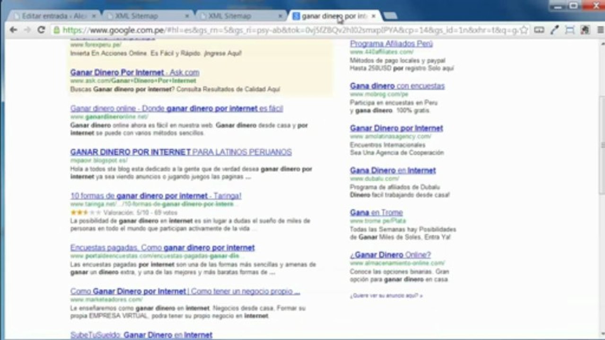
Task: Maximize the Chrome window
Action: click(x=573, y=6)
